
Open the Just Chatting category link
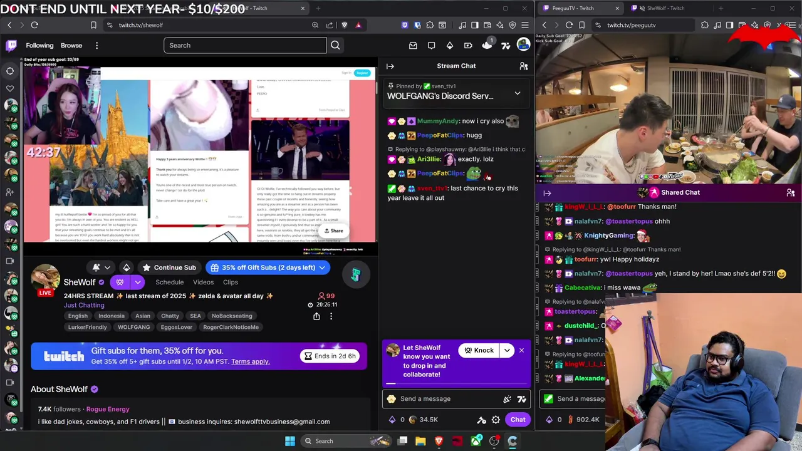(84, 305)
